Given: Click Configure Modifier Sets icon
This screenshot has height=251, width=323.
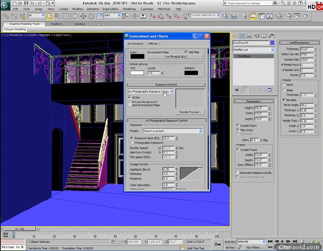Looking at the screenshot, I should (x=269, y=90).
